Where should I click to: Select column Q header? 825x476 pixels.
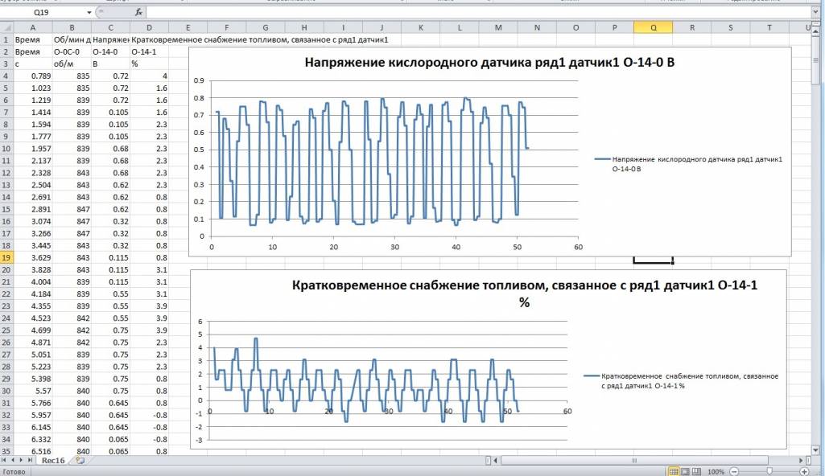[653, 27]
